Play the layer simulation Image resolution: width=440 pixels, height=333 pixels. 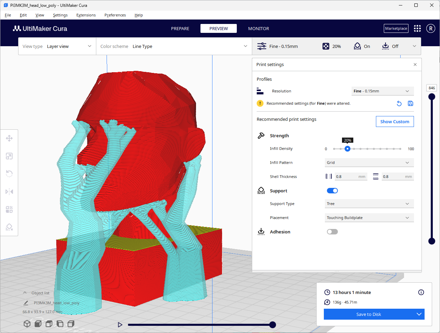coord(120,325)
